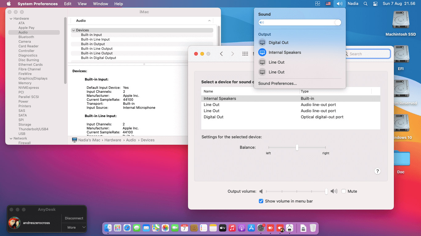The height and width of the screenshot is (236, 421).
Task: Click Sound Preferences… menu entry
Action: (x=277, y=83)
